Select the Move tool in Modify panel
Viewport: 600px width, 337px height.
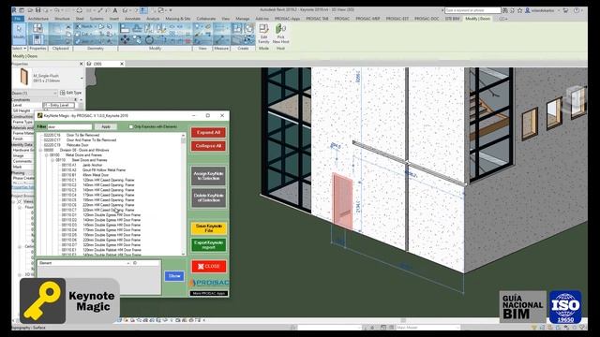coord(125,39)
